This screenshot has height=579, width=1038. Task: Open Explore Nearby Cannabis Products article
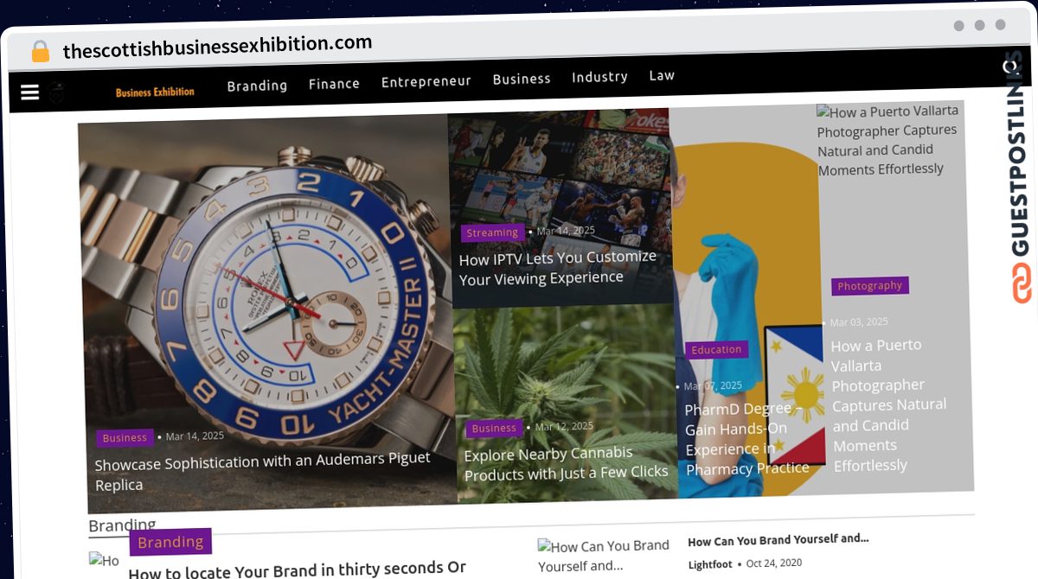click(567, 463)
